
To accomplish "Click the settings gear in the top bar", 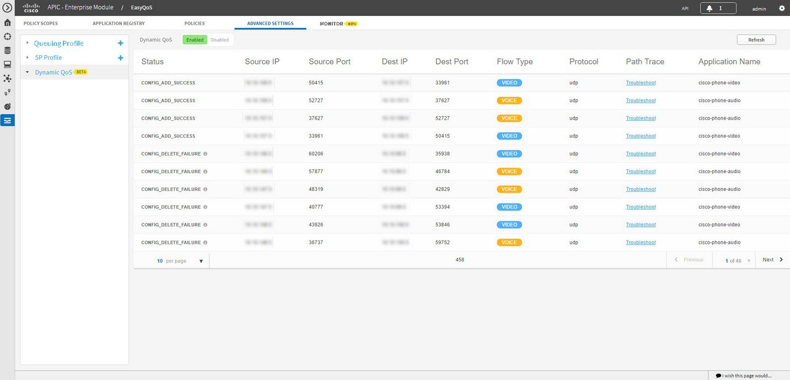I will pos(781,8).
